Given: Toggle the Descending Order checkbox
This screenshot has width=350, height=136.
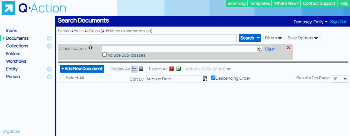Looking at the screenshot, I should [x=213, y=78].
